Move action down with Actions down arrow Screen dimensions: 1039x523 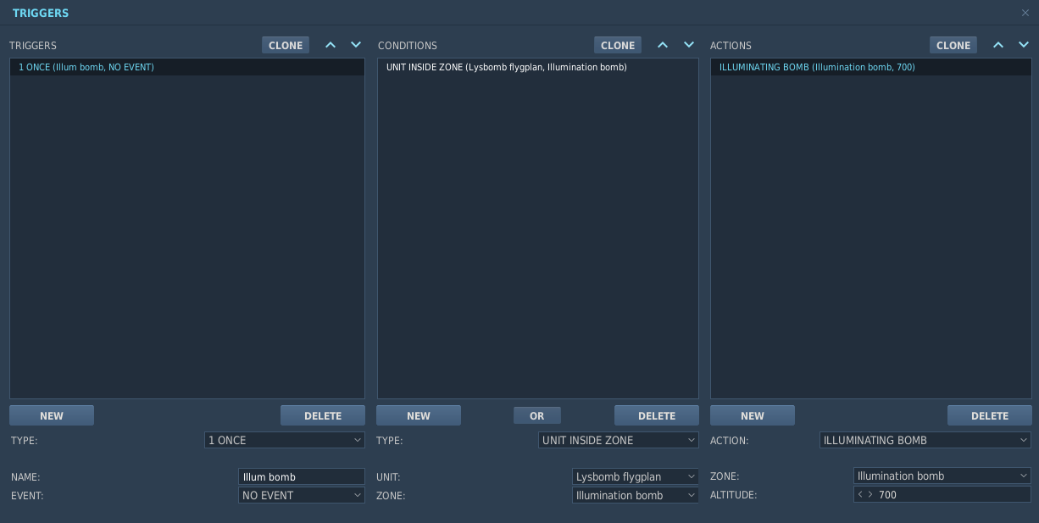point(1024,45)
